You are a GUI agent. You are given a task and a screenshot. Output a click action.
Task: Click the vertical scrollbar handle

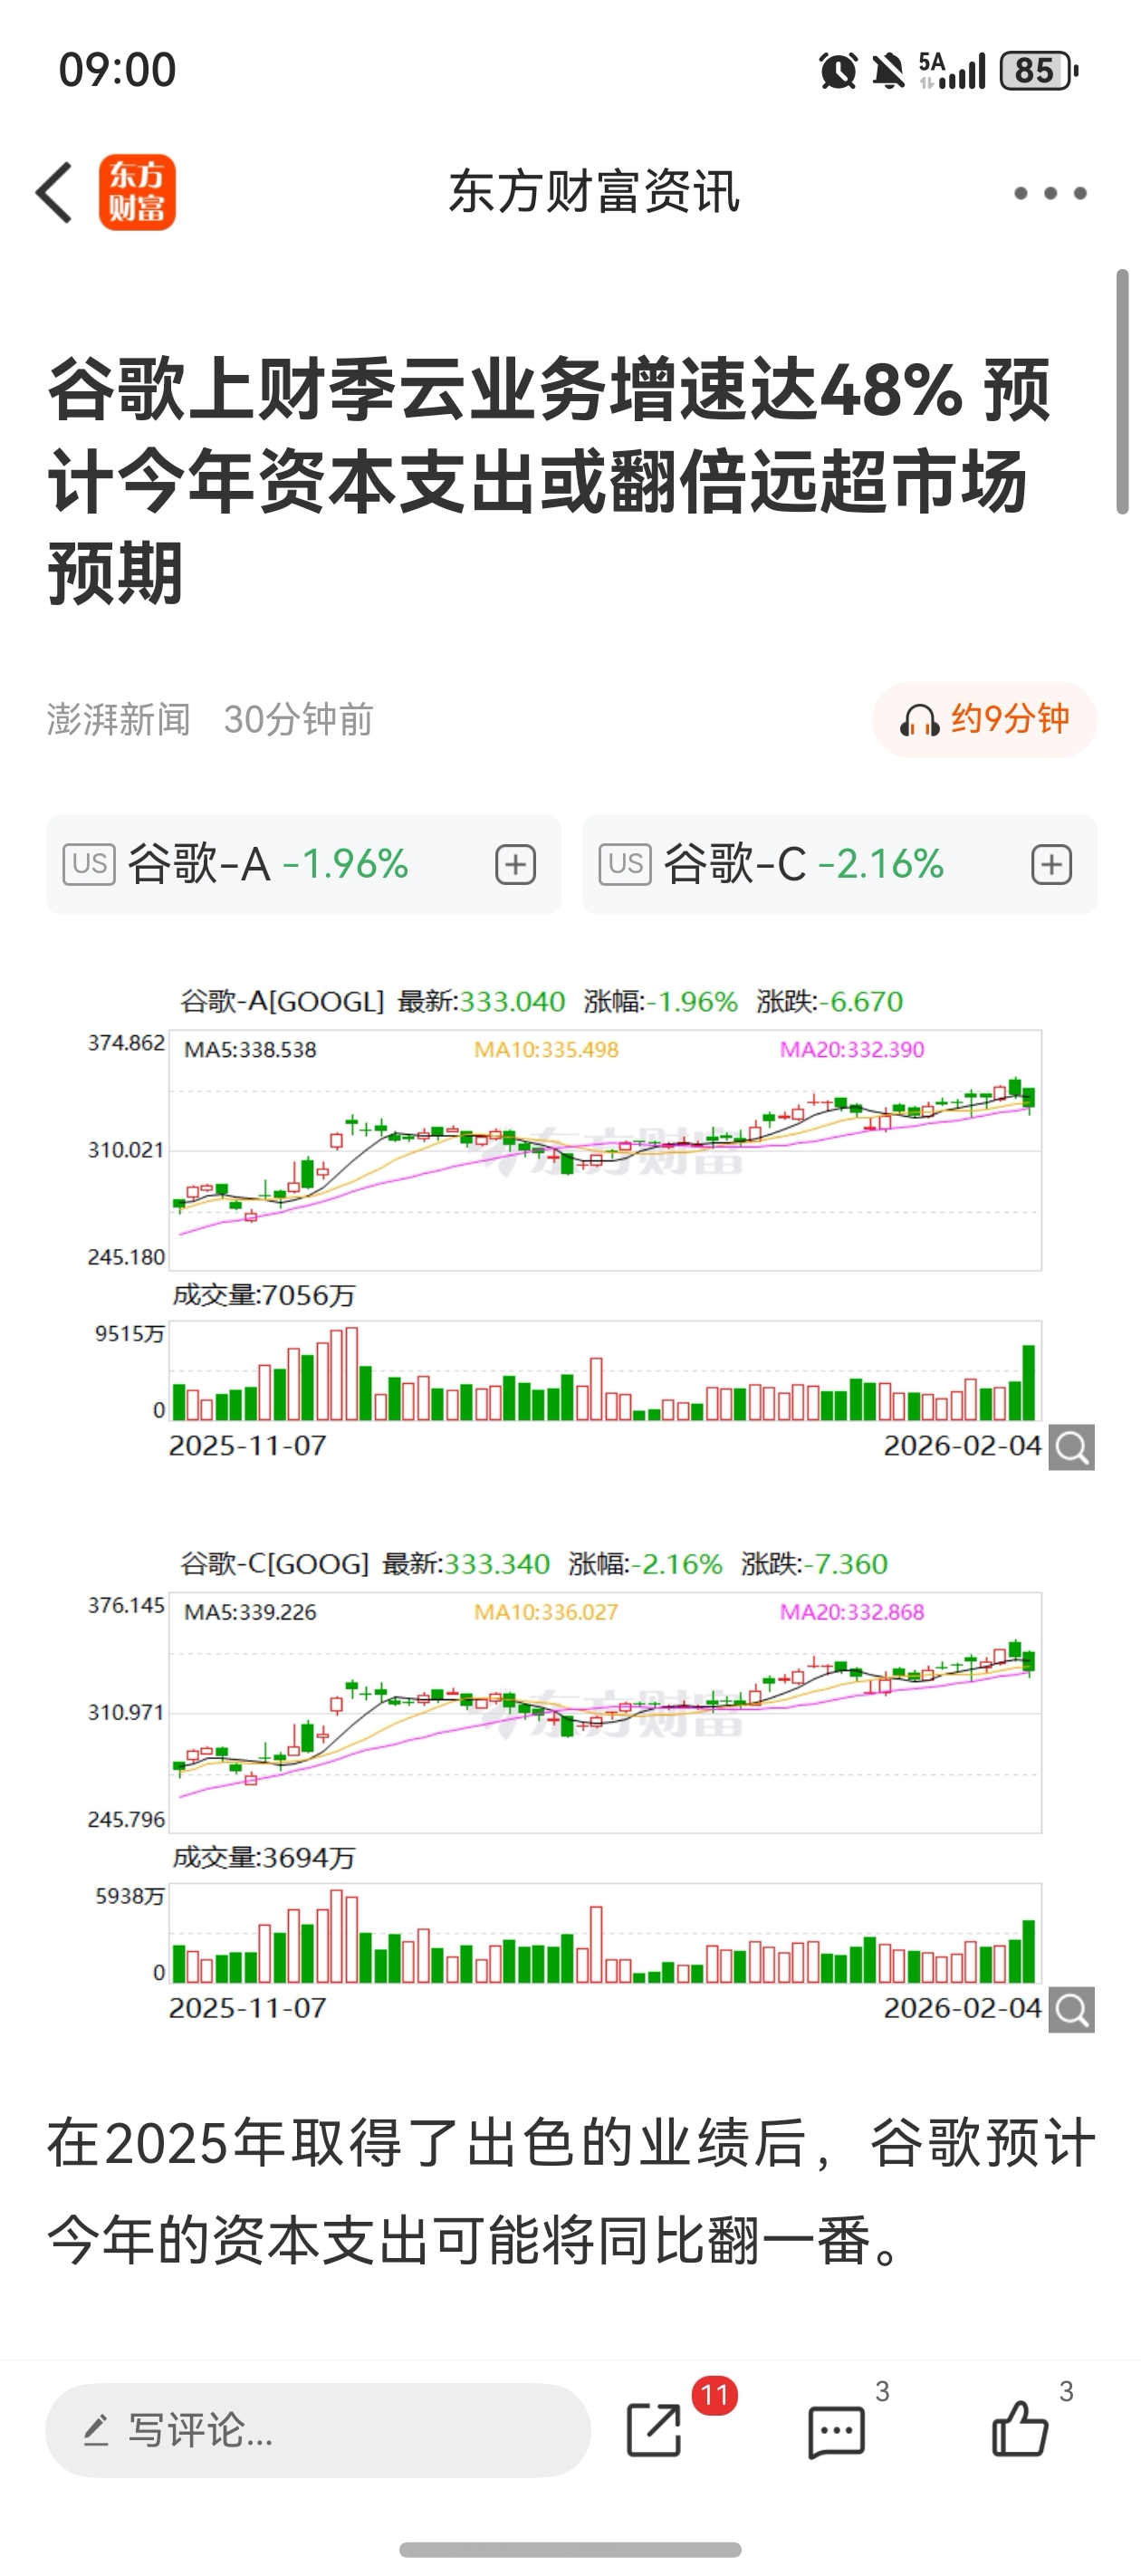click(x=1122, y=392)
